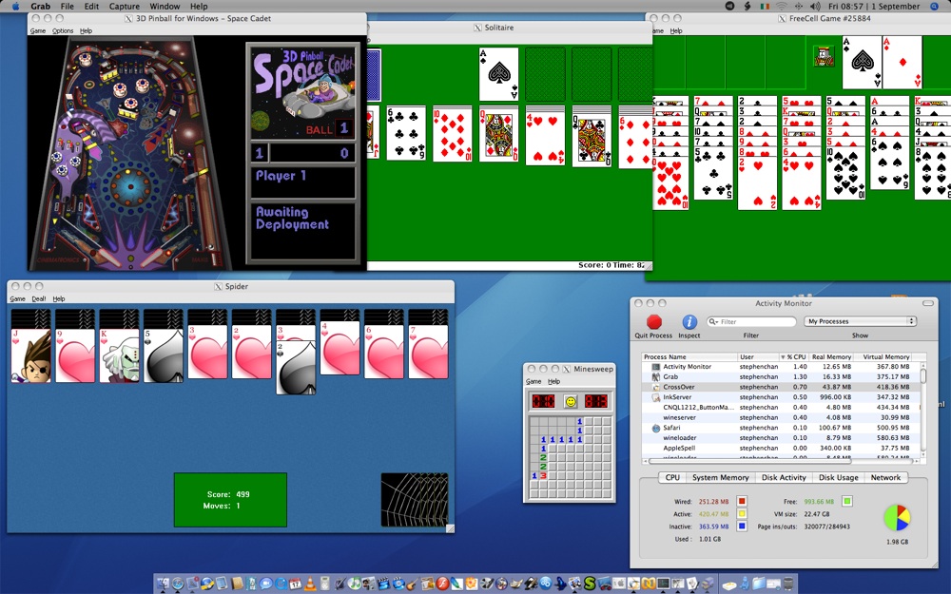This screenshot has height=594, width=951.
Task: Open the Filter search magnifier dropdown
Action: (x=713, y=322)
